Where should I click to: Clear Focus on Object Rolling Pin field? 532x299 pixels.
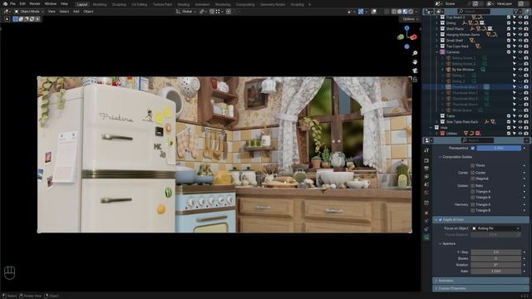518,228
